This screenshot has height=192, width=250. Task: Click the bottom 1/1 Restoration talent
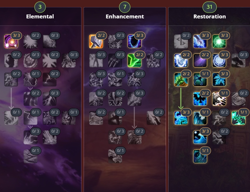tap(200, 156)
